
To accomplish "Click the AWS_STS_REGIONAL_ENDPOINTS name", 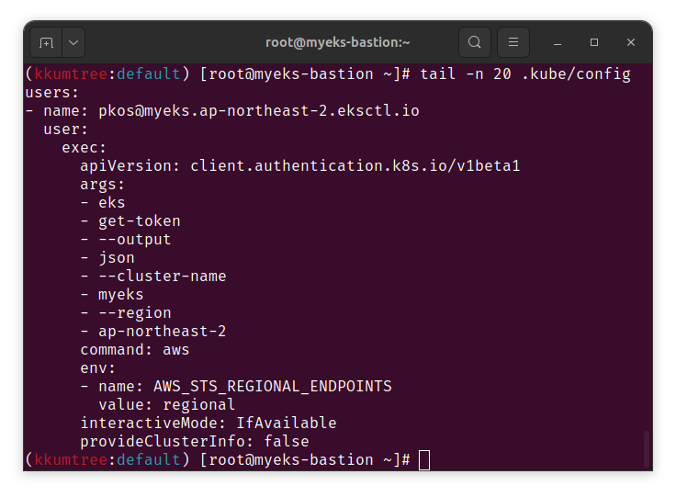I will pyautogui.click(x=273, y=386).
